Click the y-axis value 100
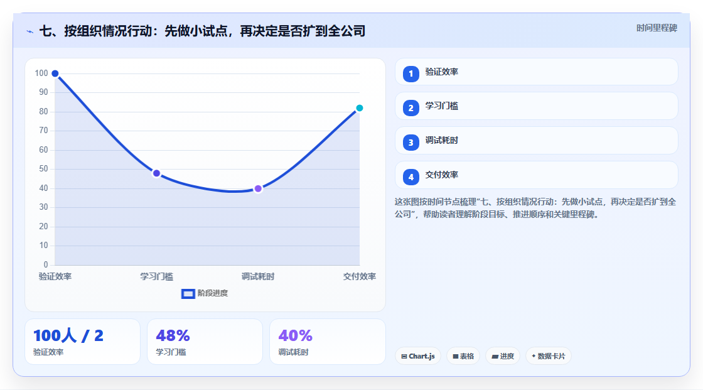 pyautogui.click(x=41, y=73)
